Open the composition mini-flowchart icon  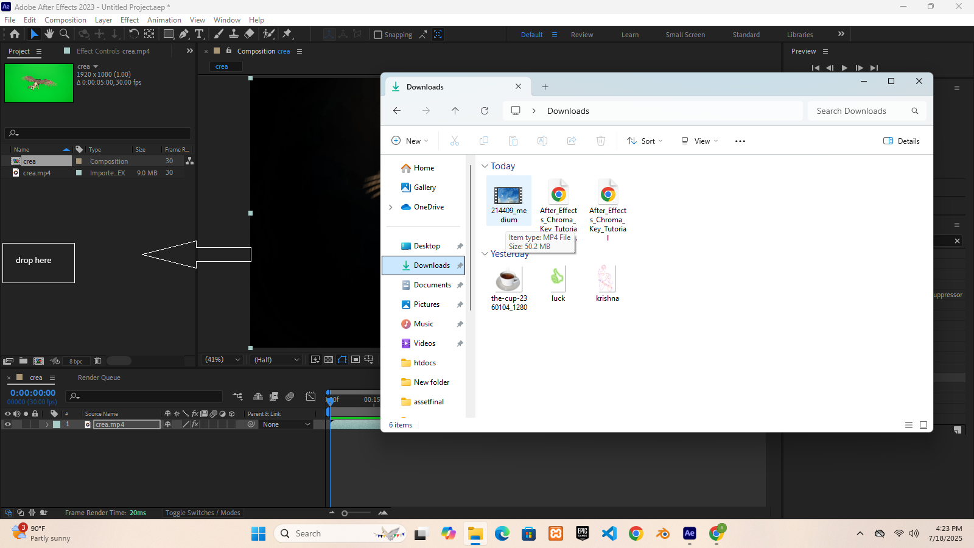(x=237, y=396)
